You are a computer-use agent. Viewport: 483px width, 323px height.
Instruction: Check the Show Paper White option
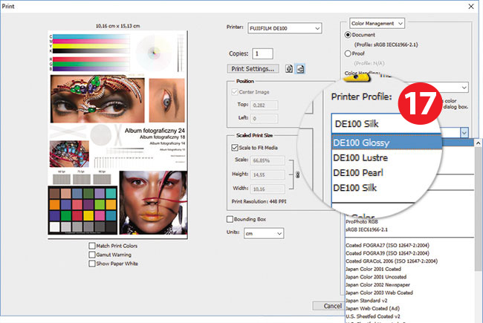click(x=92, y=264)
